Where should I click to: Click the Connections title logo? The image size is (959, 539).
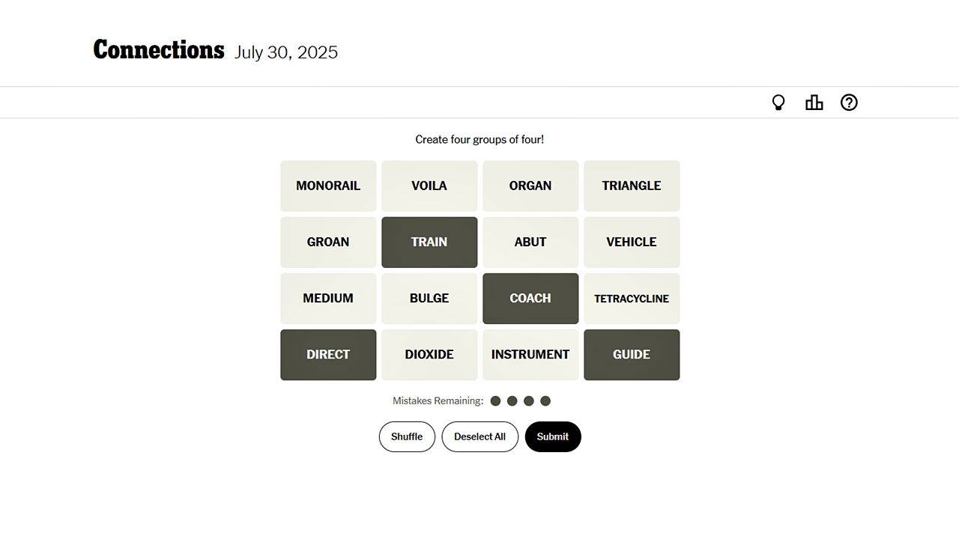[159, 50]
